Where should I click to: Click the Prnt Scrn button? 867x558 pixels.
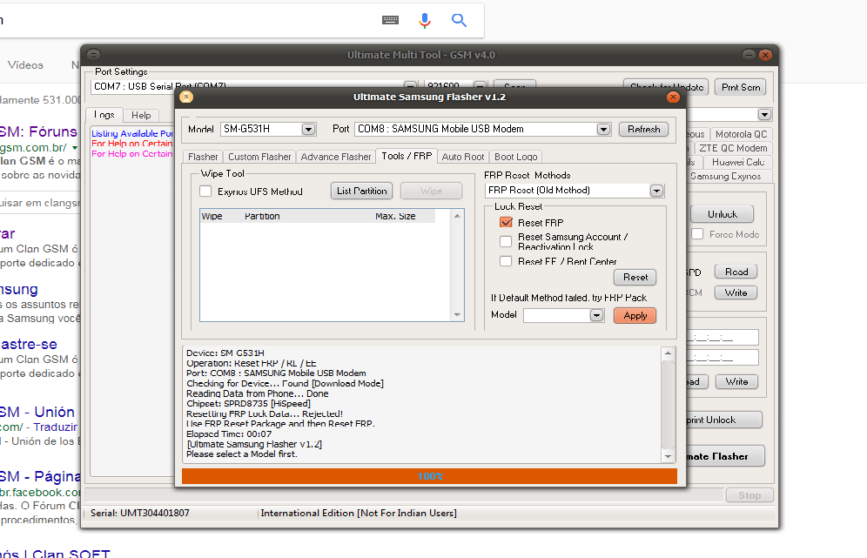741,87
